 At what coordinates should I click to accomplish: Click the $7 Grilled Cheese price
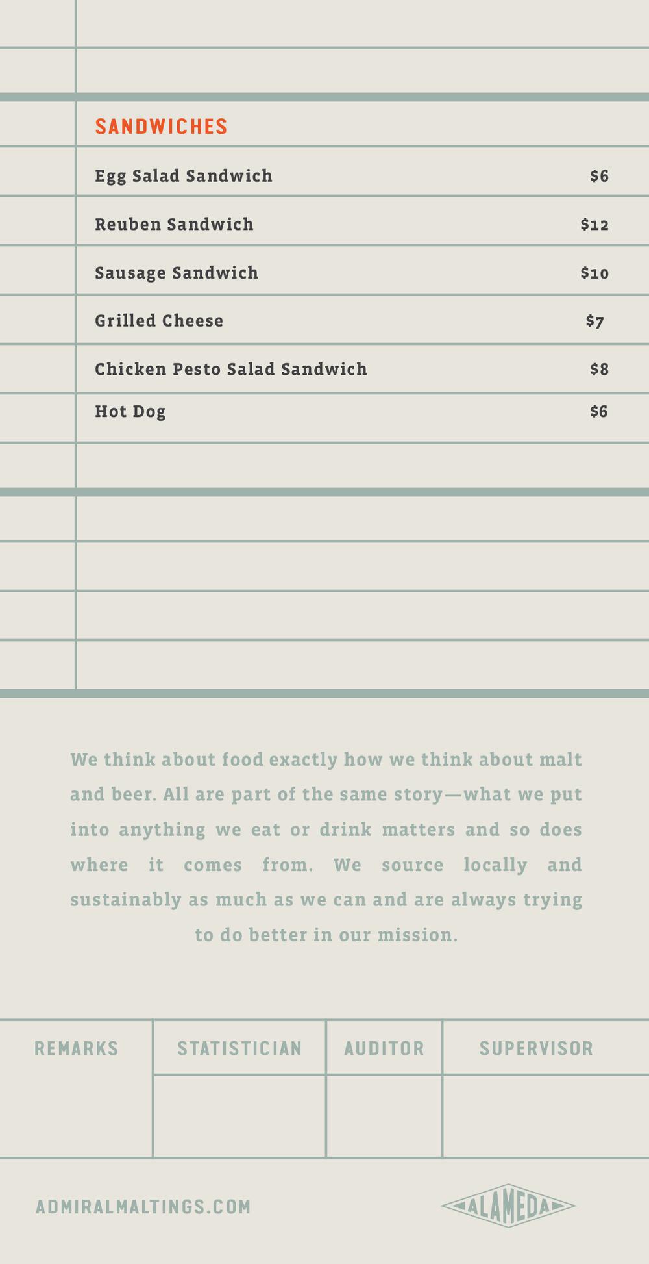[594, 321]
